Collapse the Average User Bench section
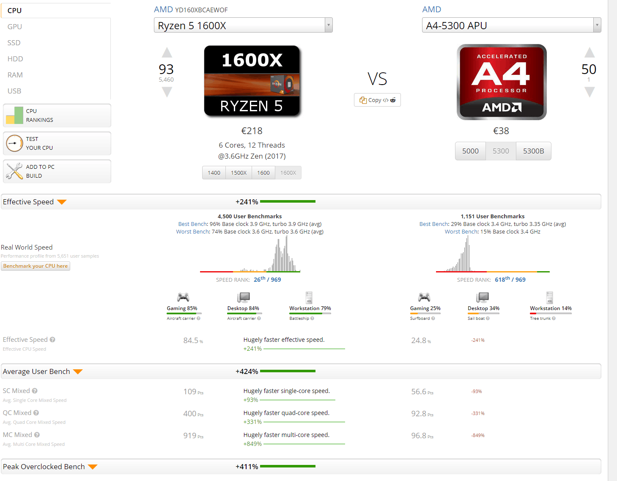This screenshot has height=481, width=617. pos(78,371)
